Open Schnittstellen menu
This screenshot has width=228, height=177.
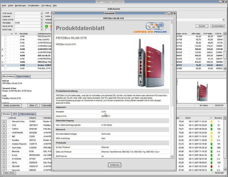click(x=33, y=6)
